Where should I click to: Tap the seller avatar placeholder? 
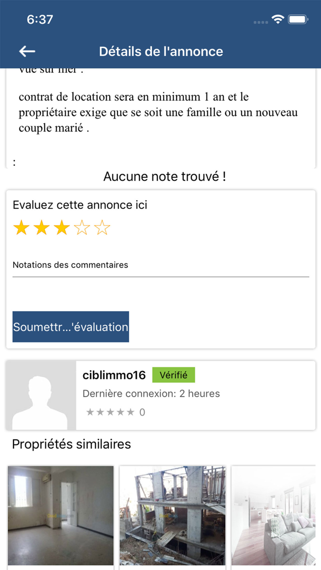pyautogui.click(x=41, y=395)
